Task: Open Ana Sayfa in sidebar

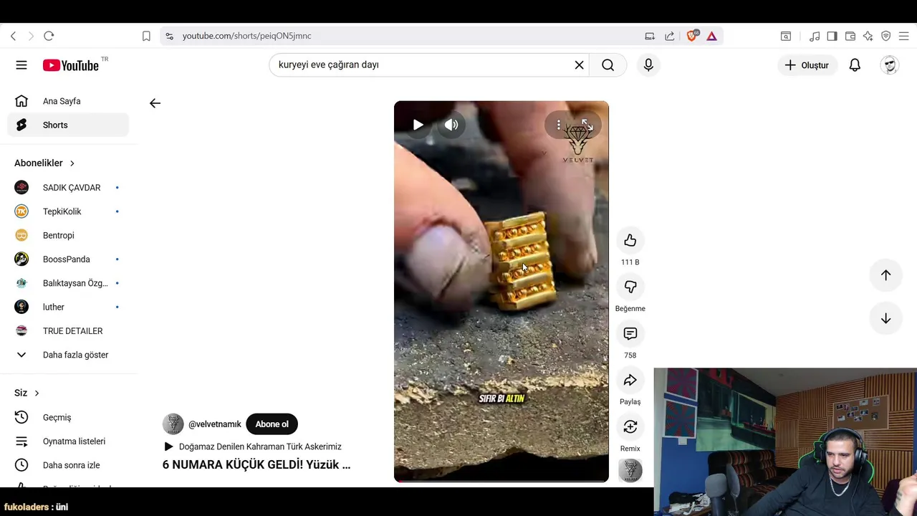Action: click(x=68, y=101)
